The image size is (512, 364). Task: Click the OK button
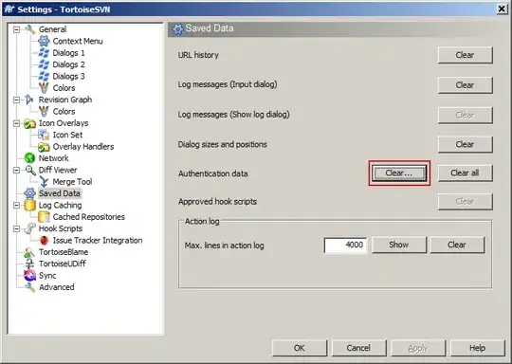tap(300, 348)
